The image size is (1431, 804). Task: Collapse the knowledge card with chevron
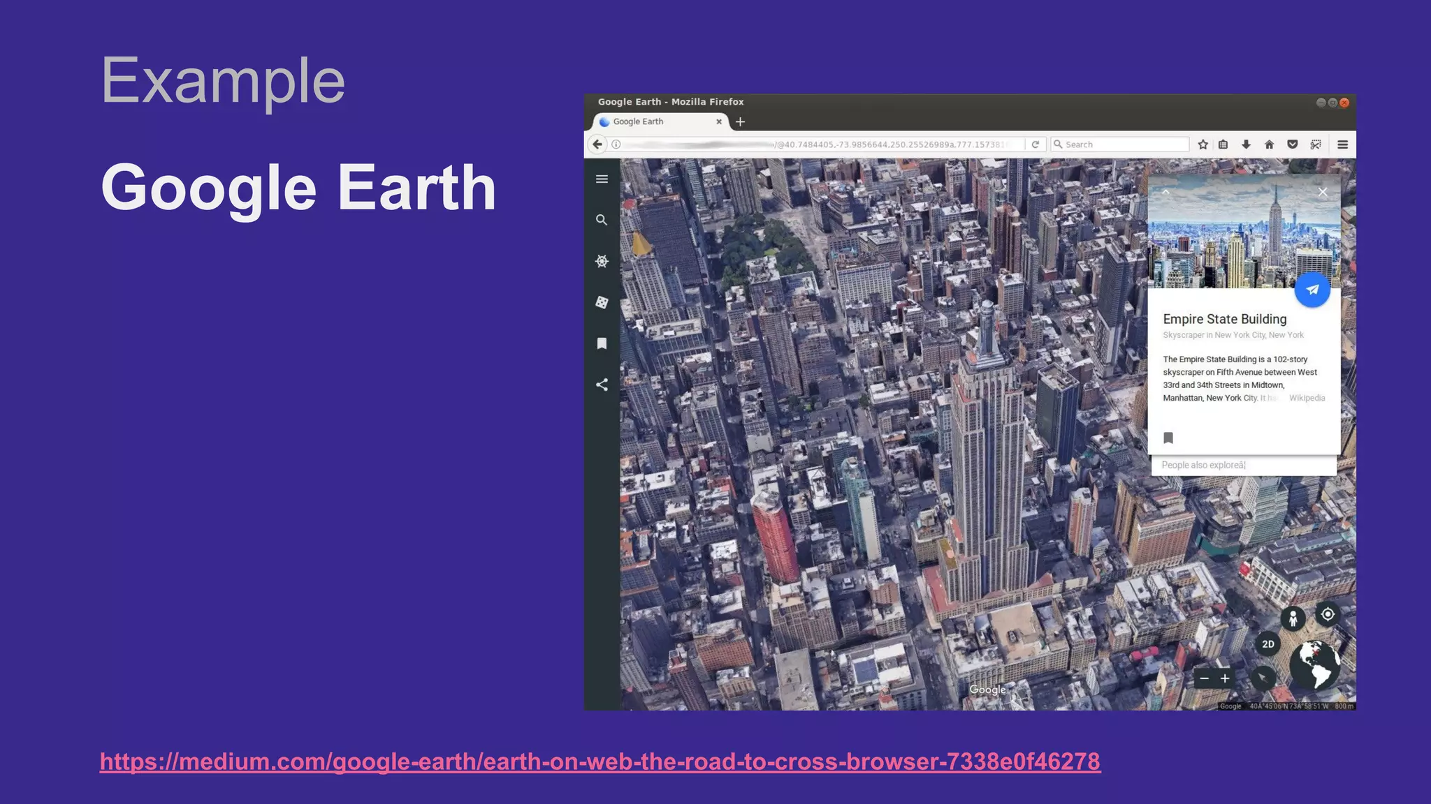(x=1165, y=192)
